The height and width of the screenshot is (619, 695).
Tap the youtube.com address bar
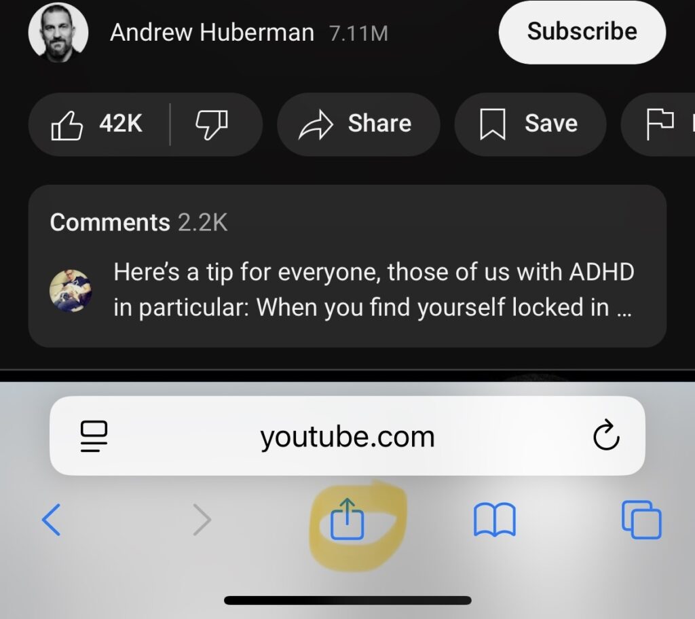pos(347,436)
